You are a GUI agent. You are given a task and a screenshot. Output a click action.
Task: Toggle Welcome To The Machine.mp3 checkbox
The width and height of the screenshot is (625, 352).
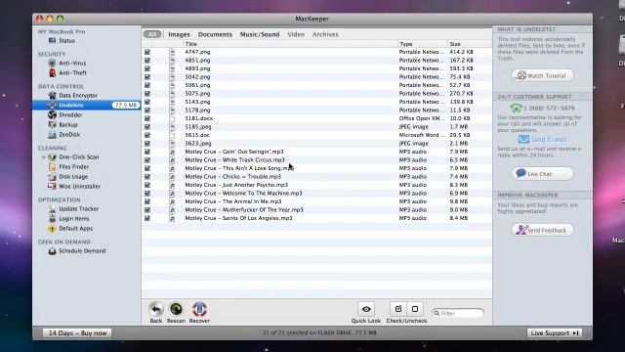(147, 194)
